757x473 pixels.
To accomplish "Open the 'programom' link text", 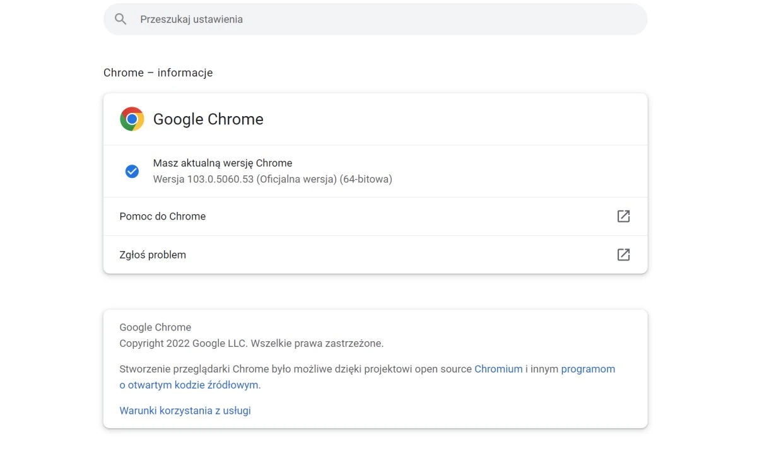I will [x=588, y=369].
